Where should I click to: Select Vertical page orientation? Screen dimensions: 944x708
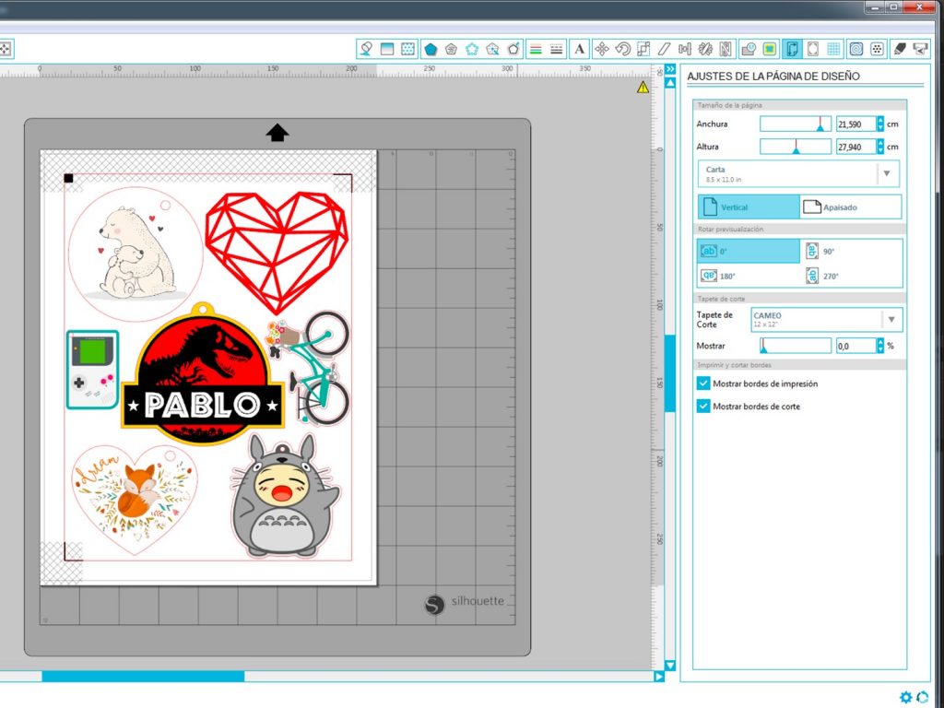coord(749,206)
